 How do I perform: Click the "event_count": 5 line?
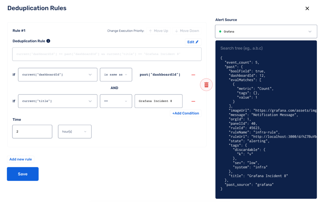coord(242,62)
